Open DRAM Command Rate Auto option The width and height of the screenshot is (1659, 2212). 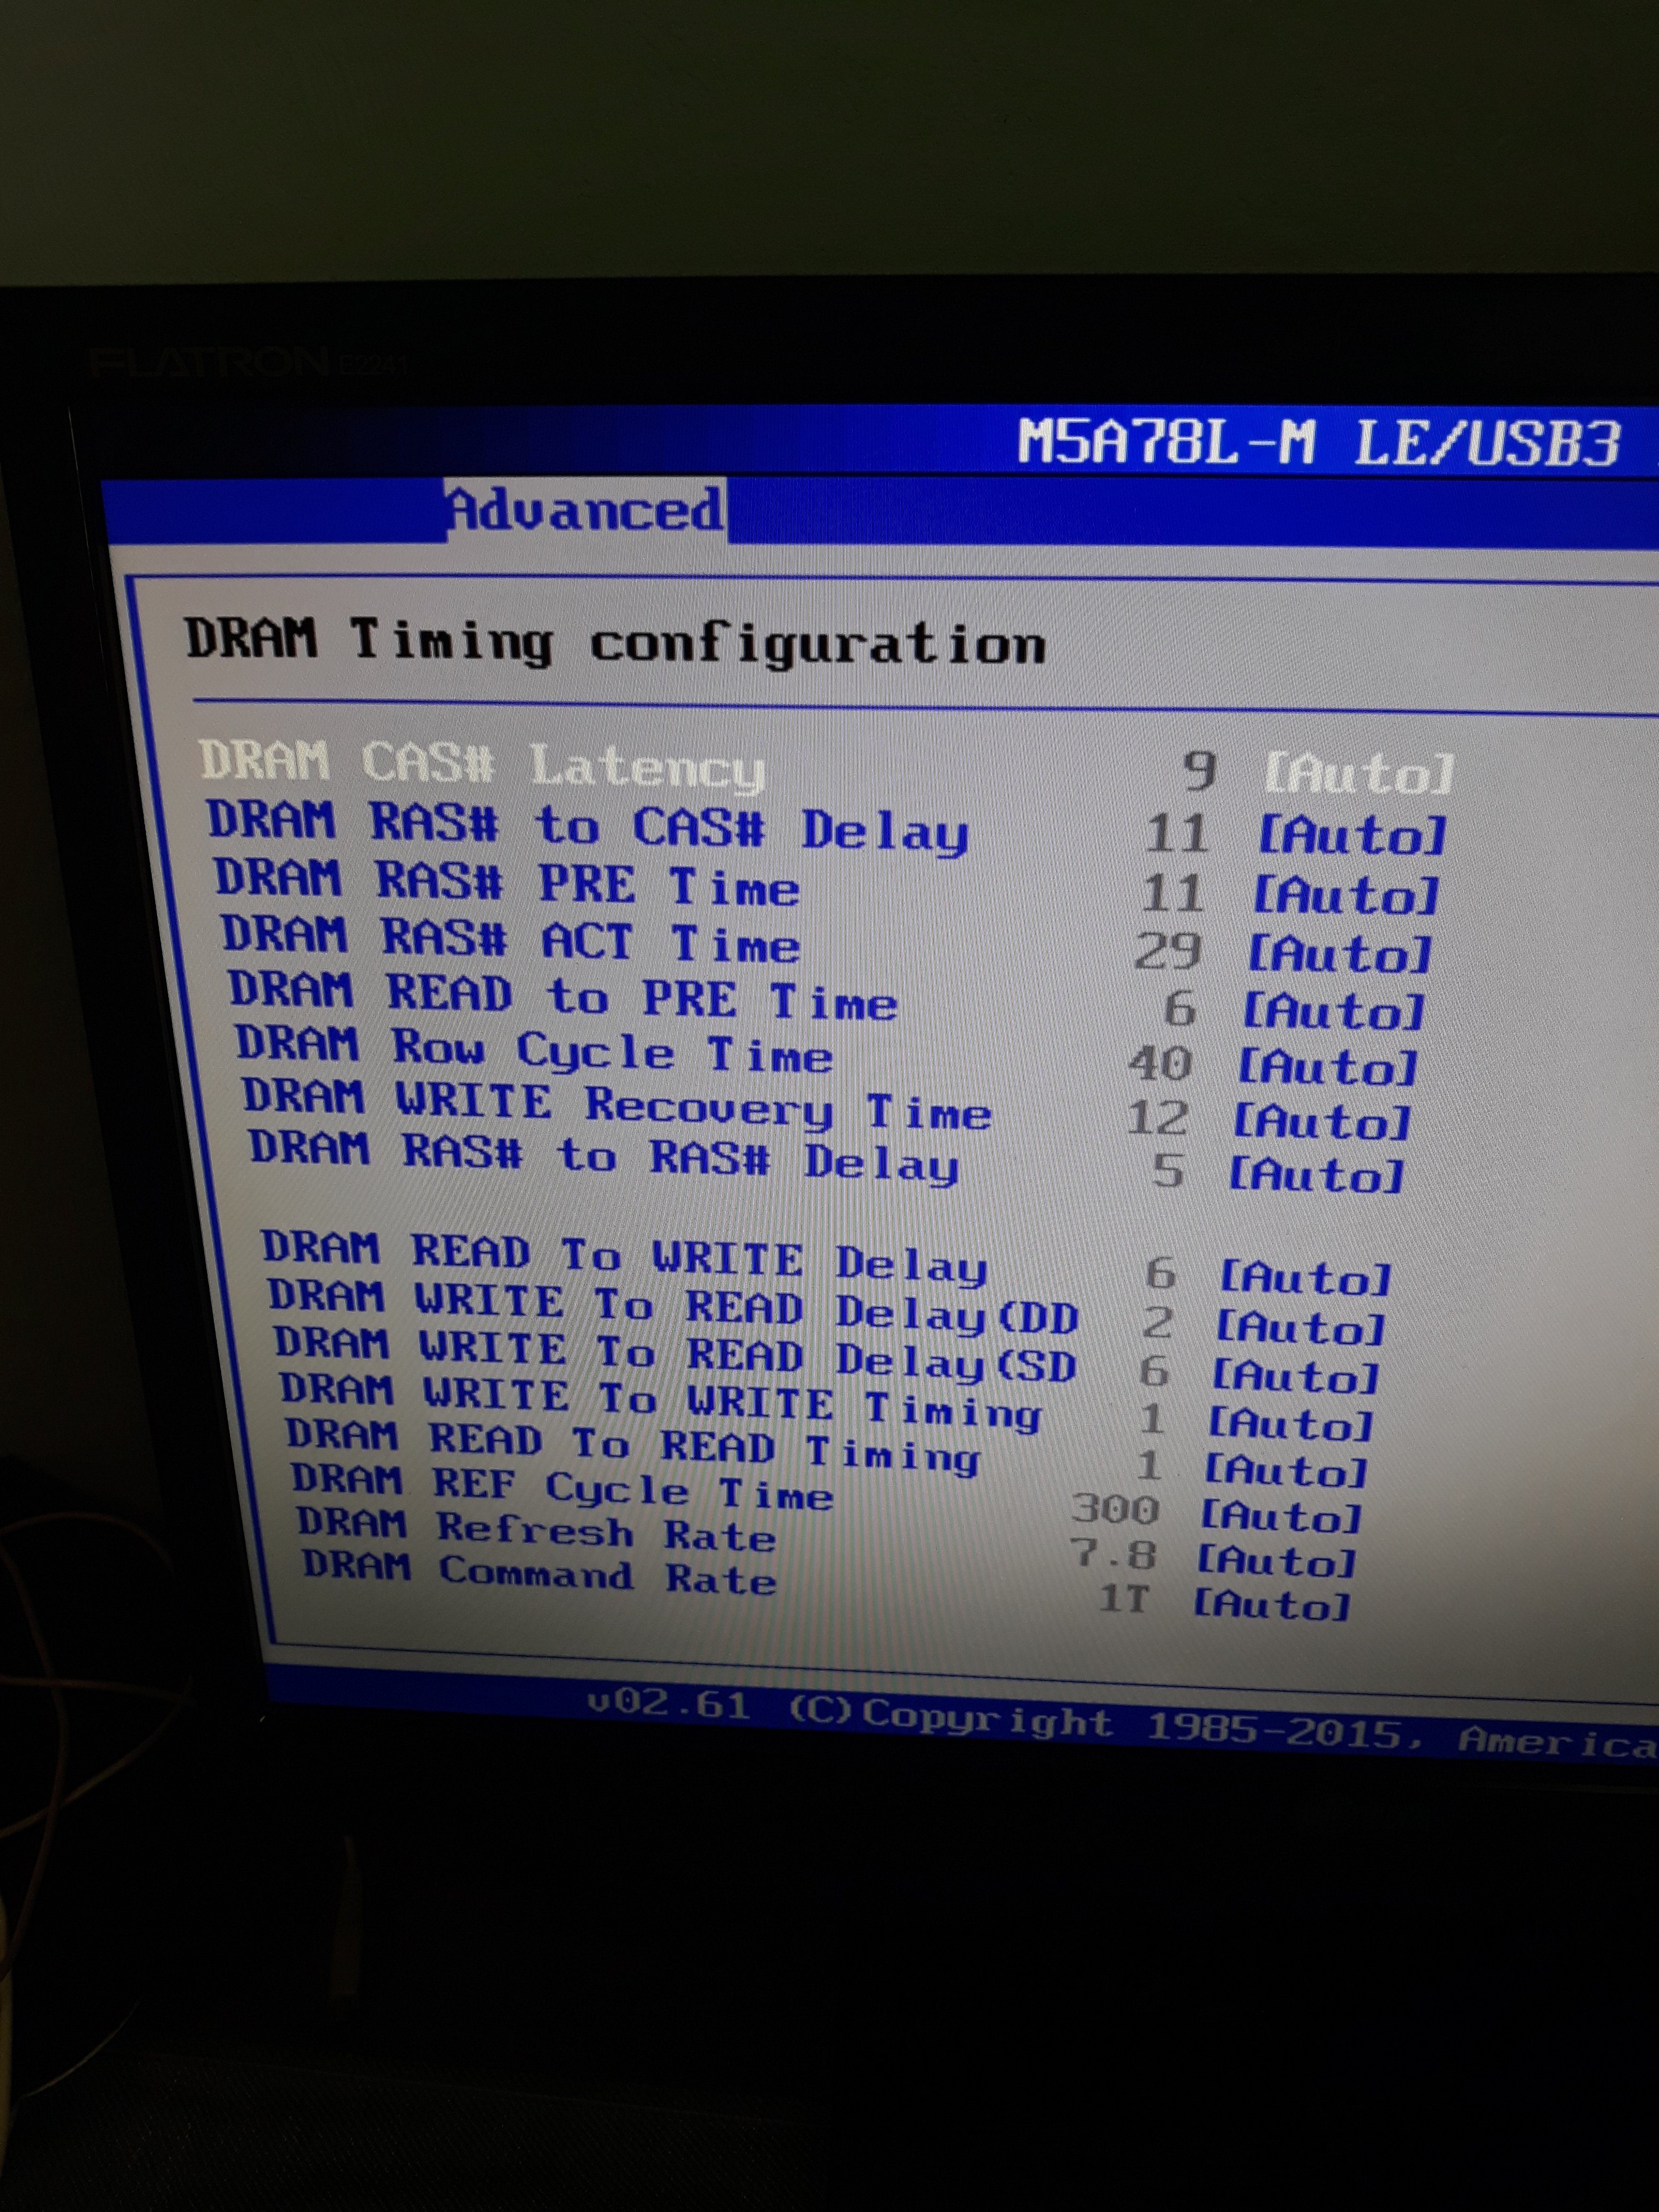click(1271, 1604)
